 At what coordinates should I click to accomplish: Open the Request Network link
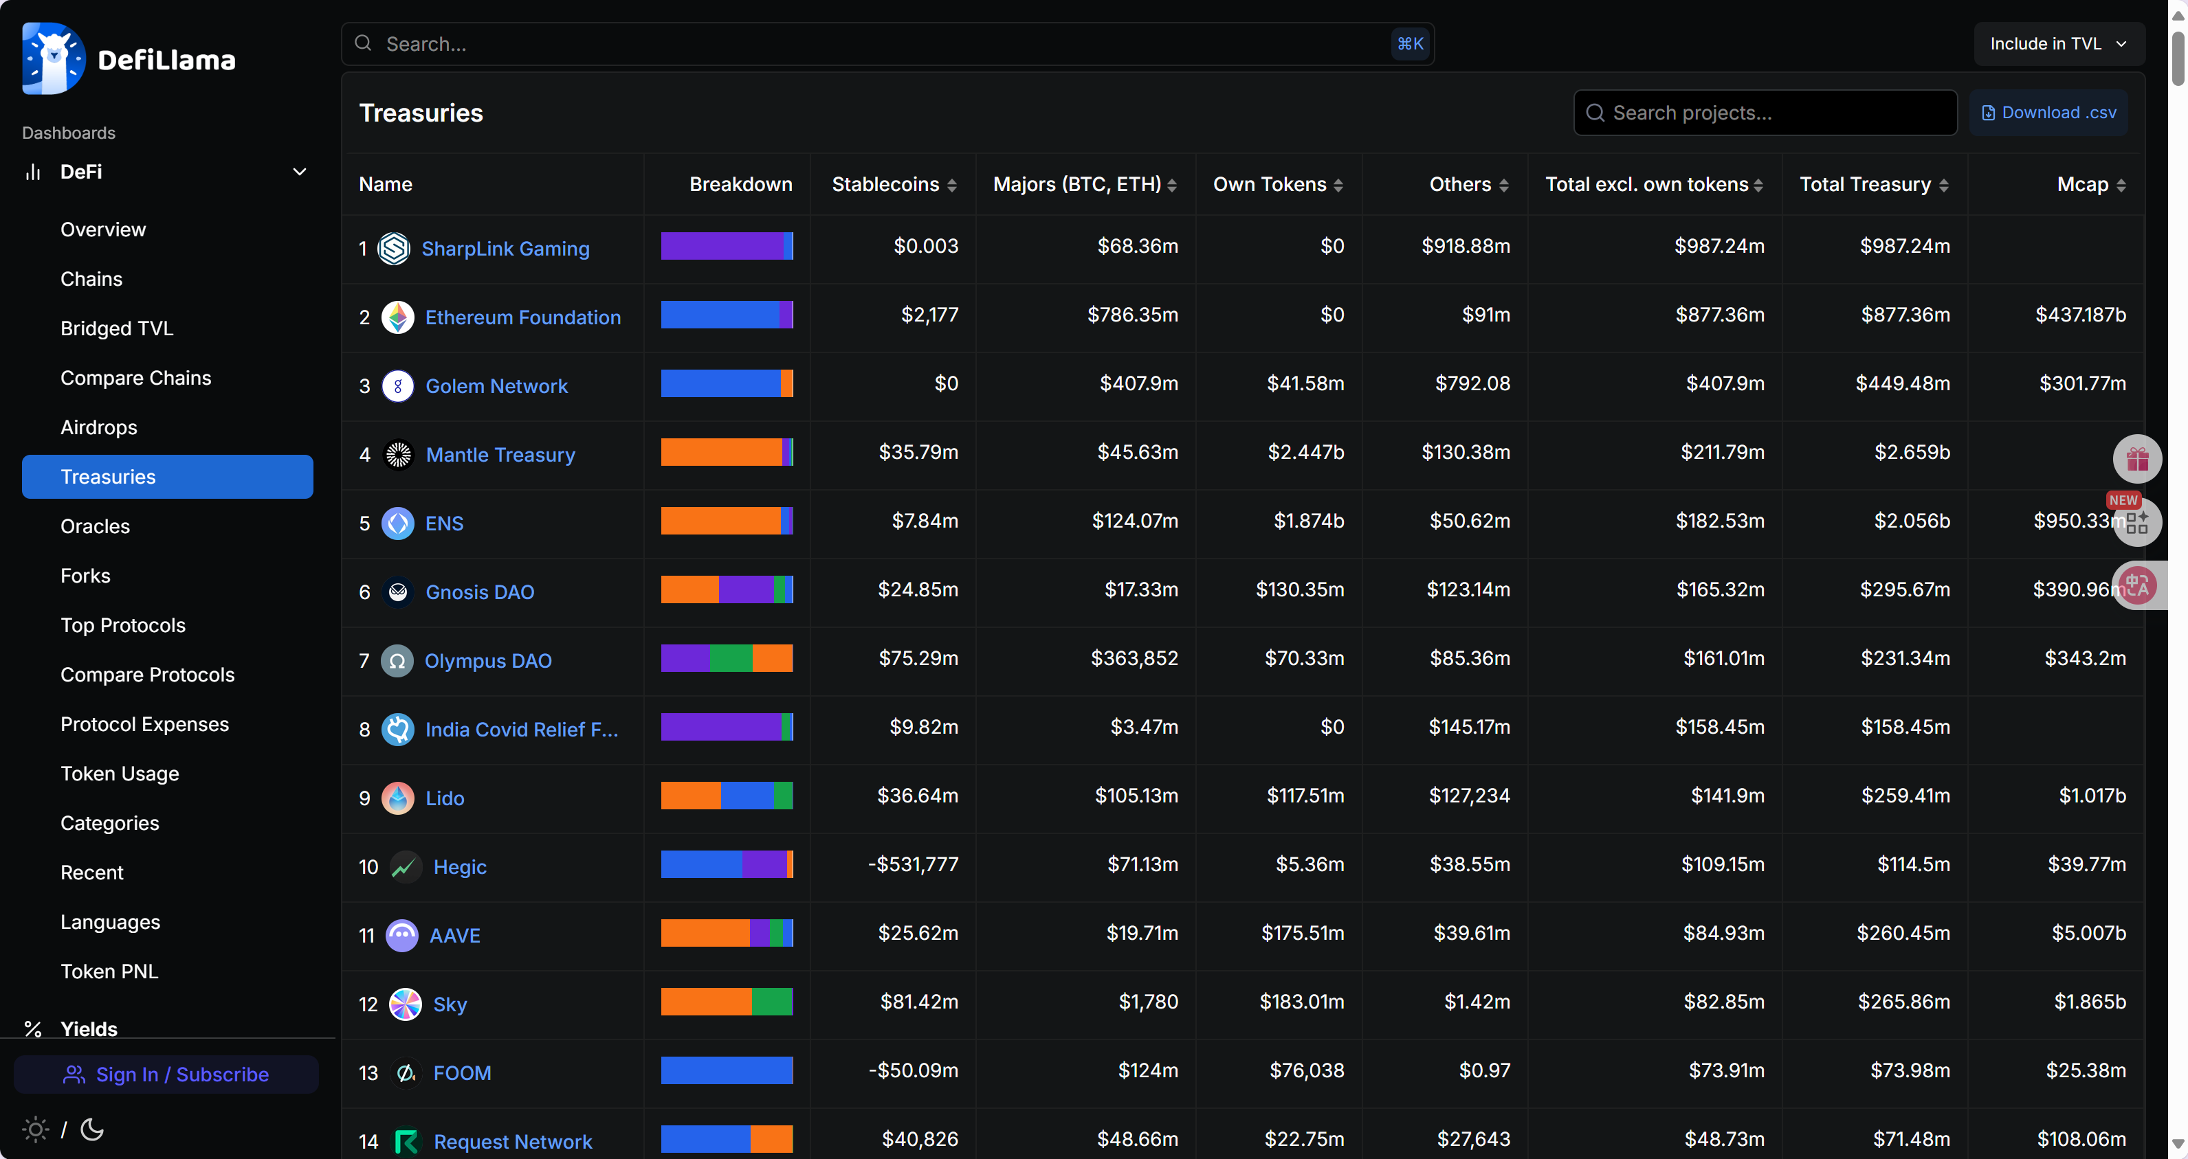[x=512, y=1142]
